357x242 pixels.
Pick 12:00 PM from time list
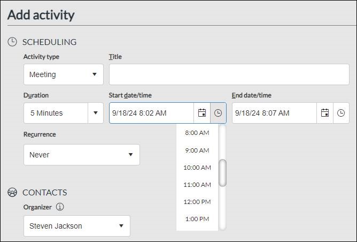click(x=197, y=202)
